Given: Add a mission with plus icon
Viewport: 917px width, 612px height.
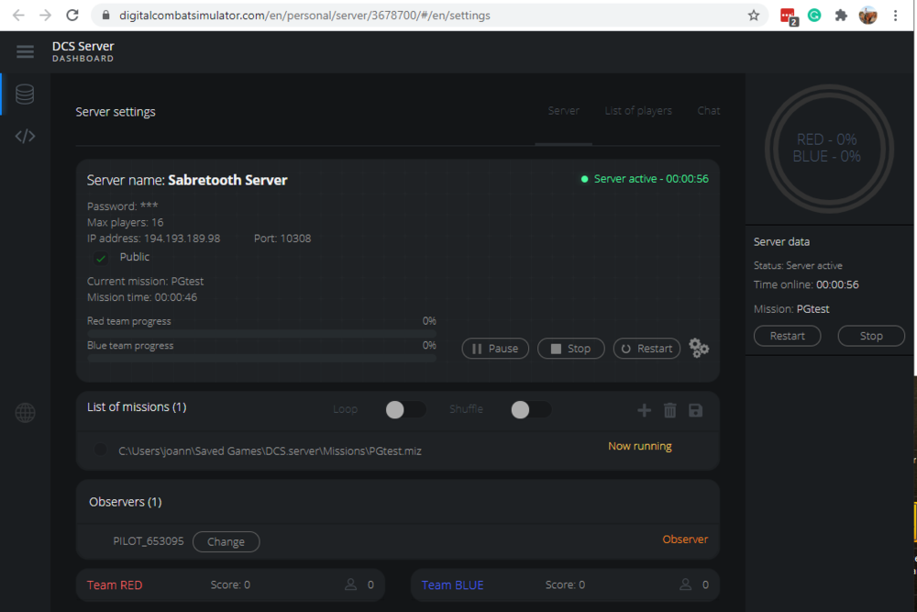Looking at the screenshot, I should click(x=644, y=410).
